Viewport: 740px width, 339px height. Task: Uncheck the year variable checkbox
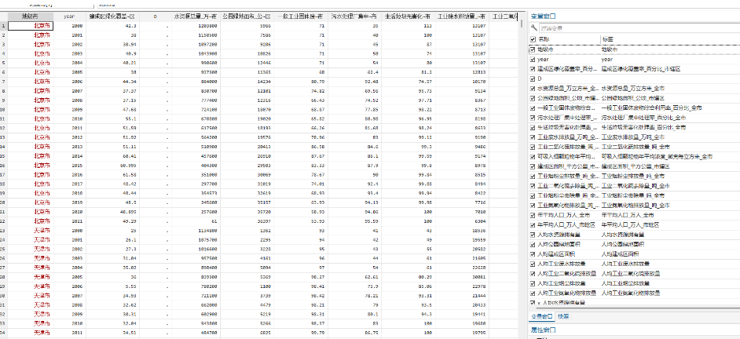click(x=533, y=60)
